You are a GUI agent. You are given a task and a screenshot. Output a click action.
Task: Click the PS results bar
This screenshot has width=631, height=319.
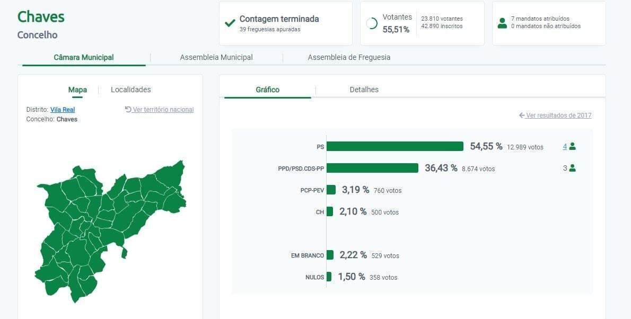(395, 146)
